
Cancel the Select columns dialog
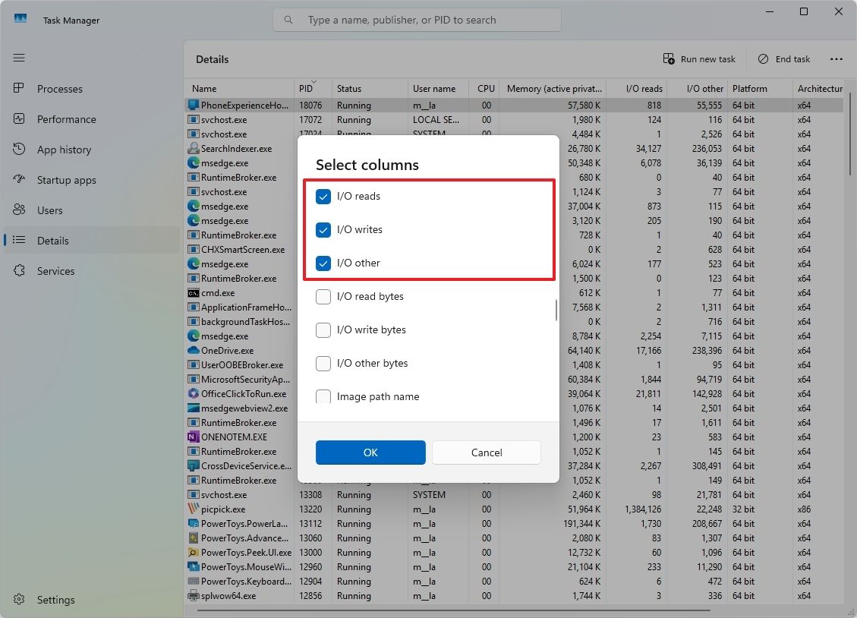coord(486,452)
